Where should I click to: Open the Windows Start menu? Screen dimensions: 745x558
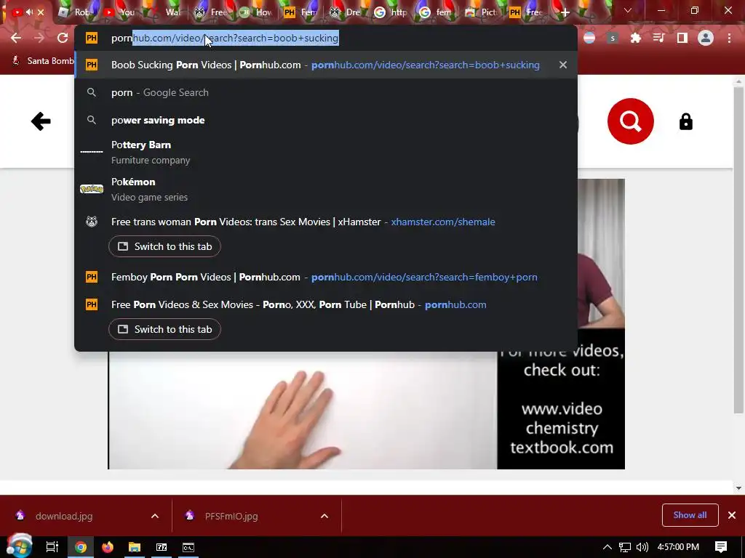pyautogui.click(x=19, y=546)
